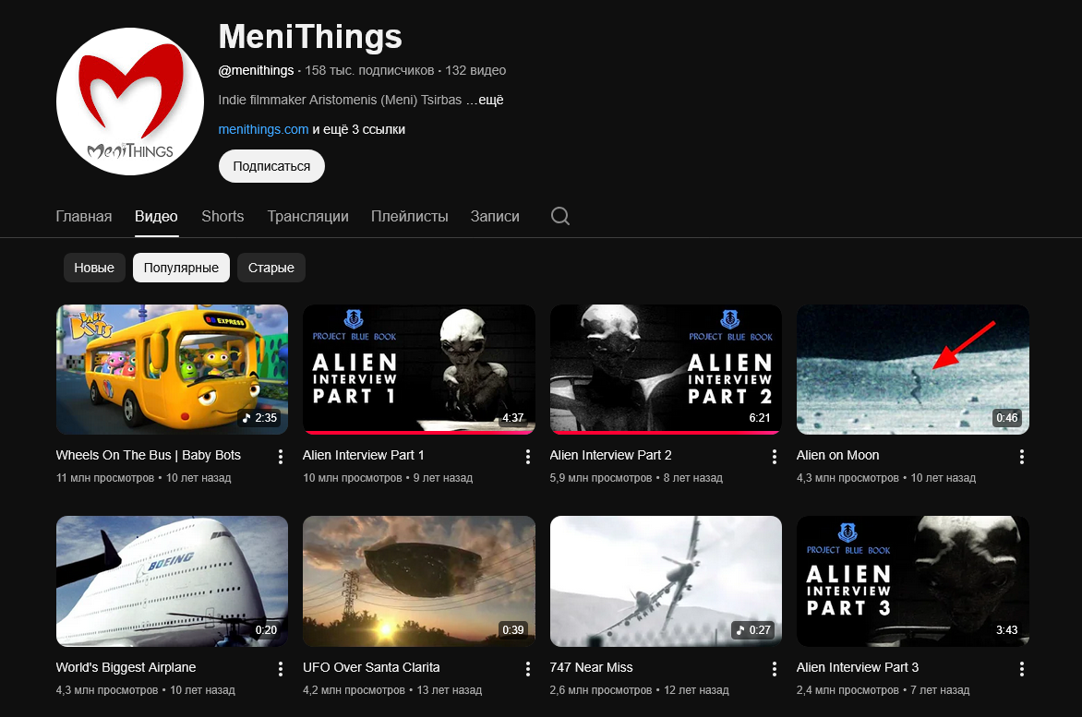Click the 132 видео count text

(475, 70)
